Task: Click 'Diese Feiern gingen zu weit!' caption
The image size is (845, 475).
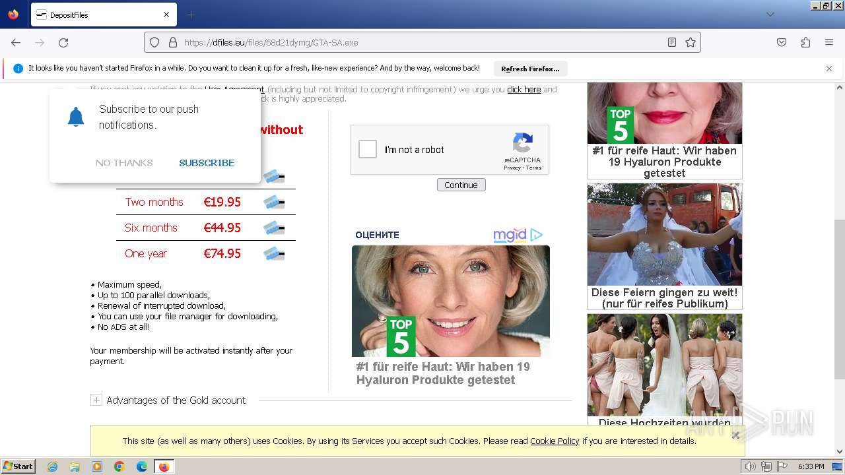Action: 665,298
